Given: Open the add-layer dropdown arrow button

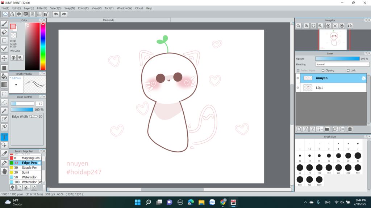Looking at the screenshot, I should [320, 129].
